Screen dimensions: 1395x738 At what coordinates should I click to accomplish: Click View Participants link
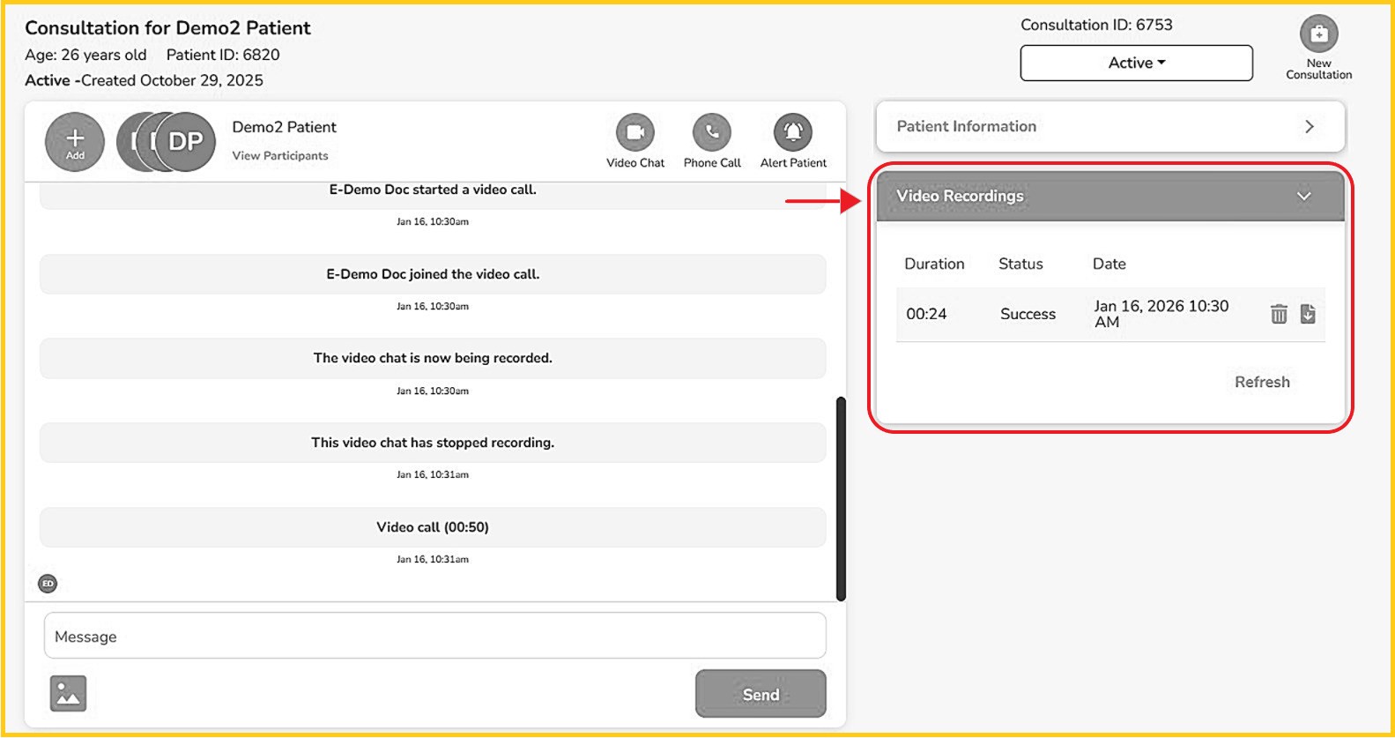click(280, 156)
